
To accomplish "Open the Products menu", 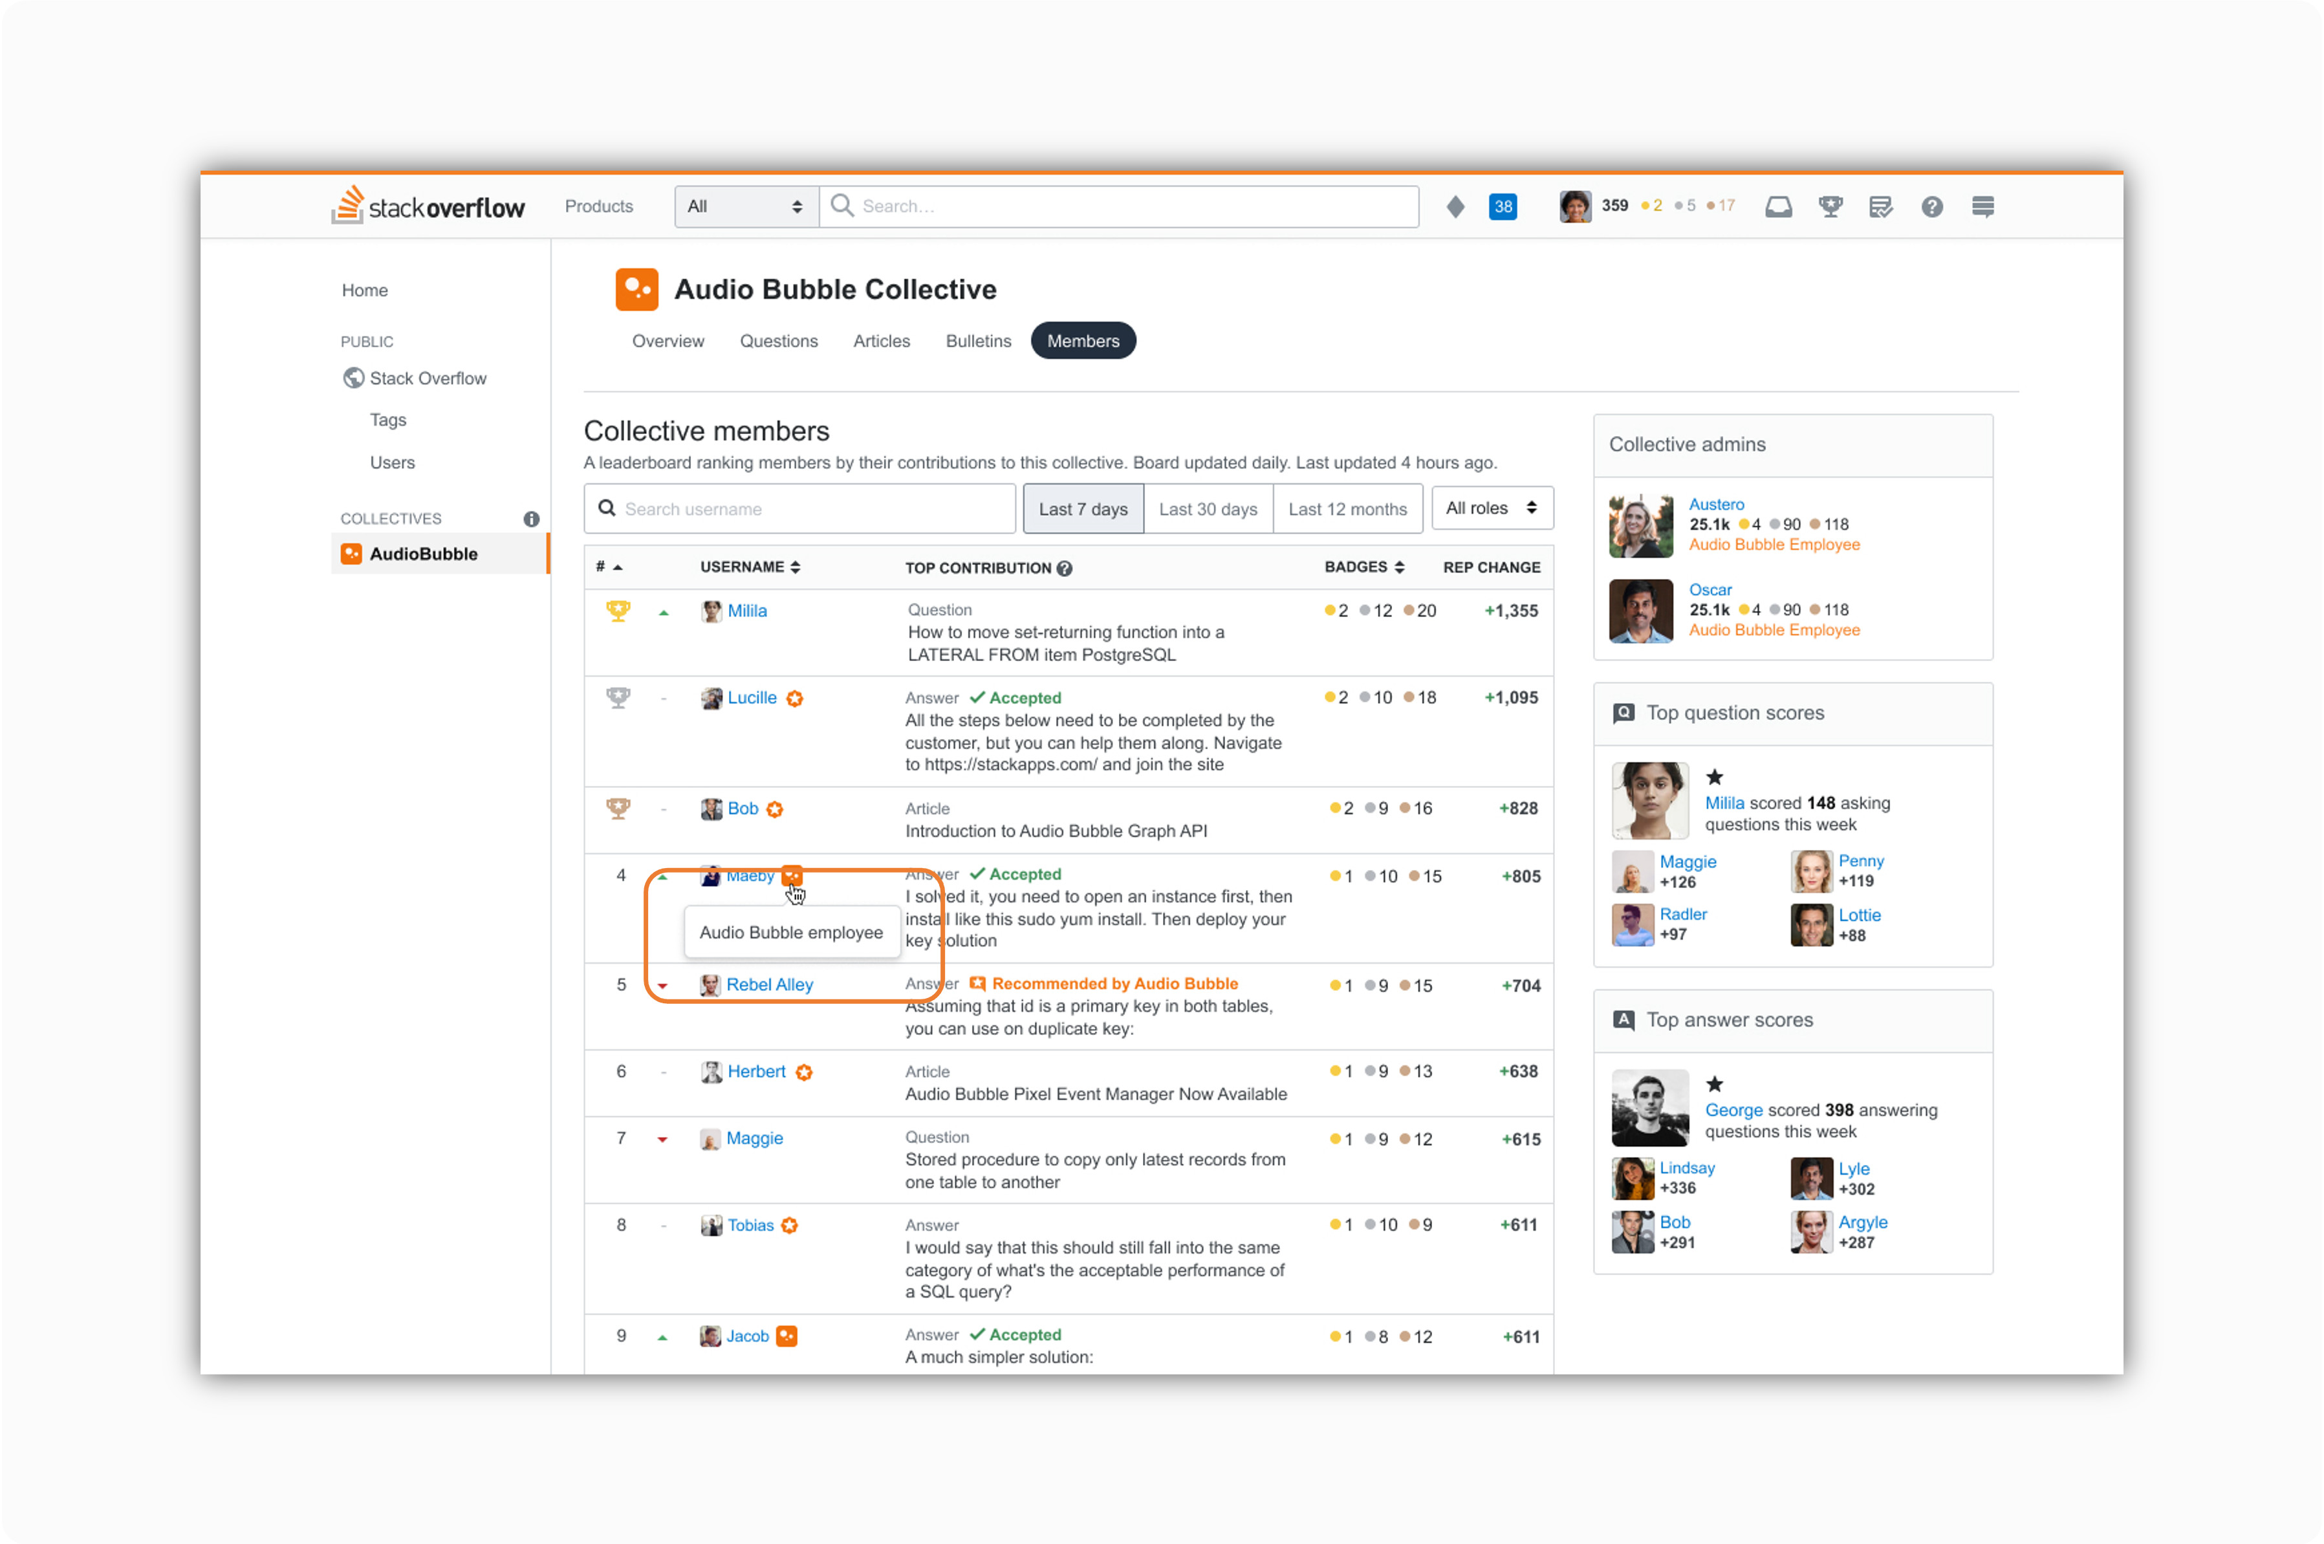I will pos(599,207).
